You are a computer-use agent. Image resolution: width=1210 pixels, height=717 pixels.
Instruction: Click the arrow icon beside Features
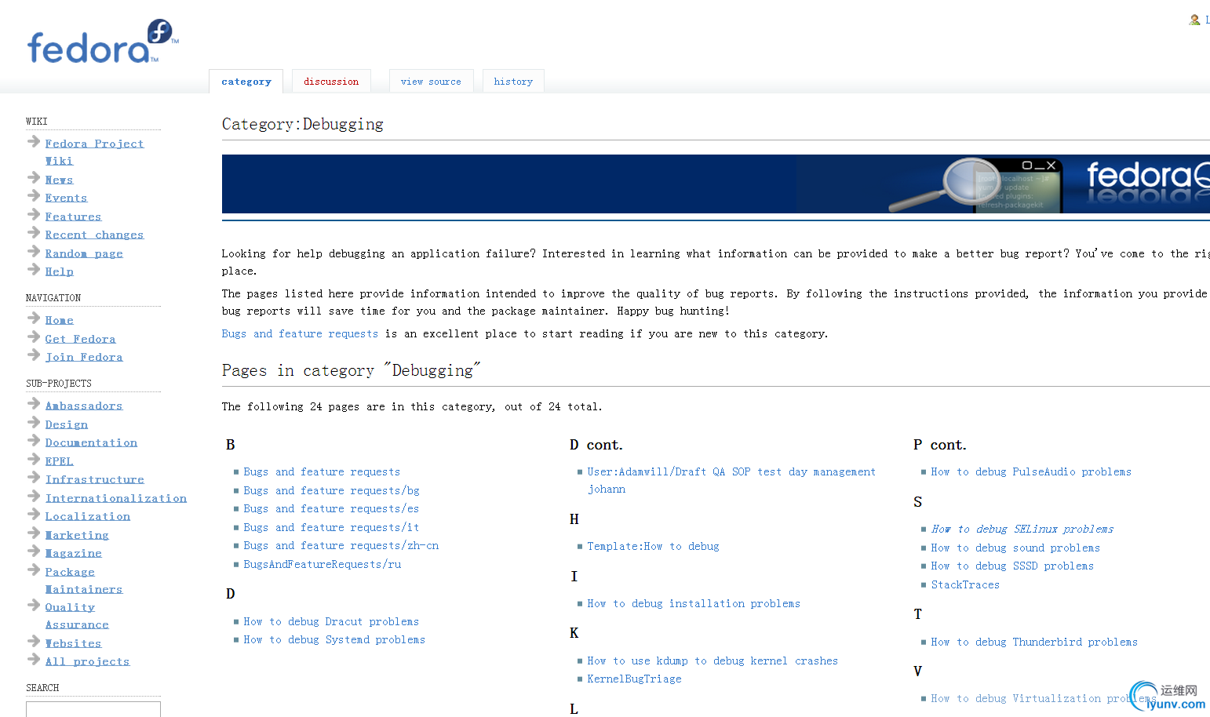34,214
